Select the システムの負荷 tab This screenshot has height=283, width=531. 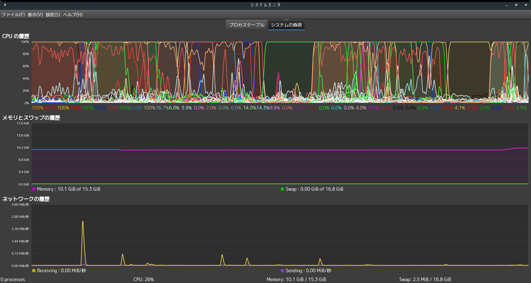tap(286, 25)
